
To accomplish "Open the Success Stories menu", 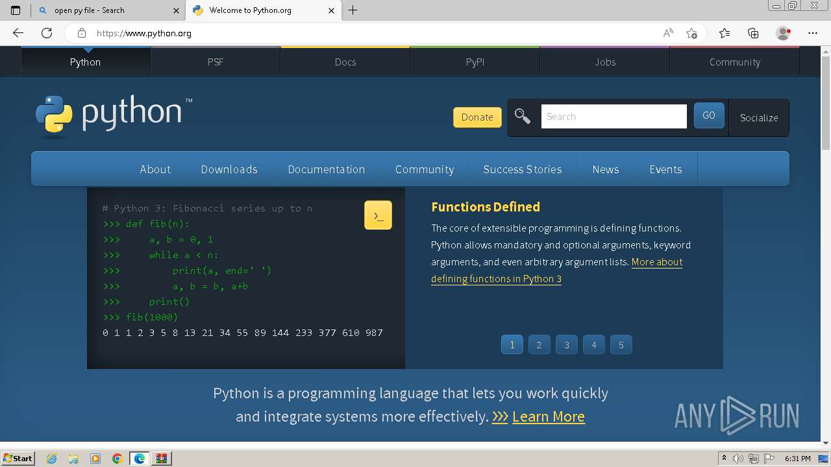I will coord(523,169).
